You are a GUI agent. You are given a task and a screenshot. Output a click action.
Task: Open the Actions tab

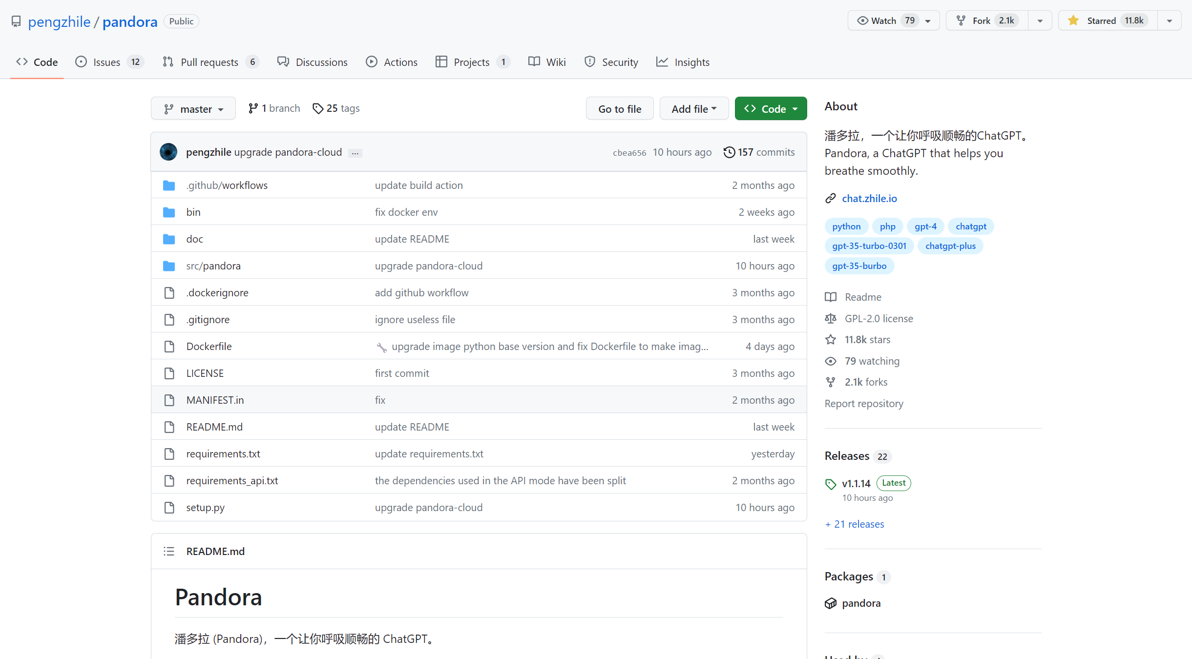pyautogui.click(x=392, y=62)
